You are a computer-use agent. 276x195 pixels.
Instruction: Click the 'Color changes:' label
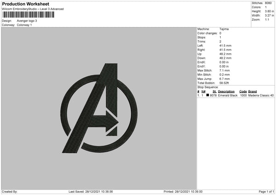pos(207,33)
